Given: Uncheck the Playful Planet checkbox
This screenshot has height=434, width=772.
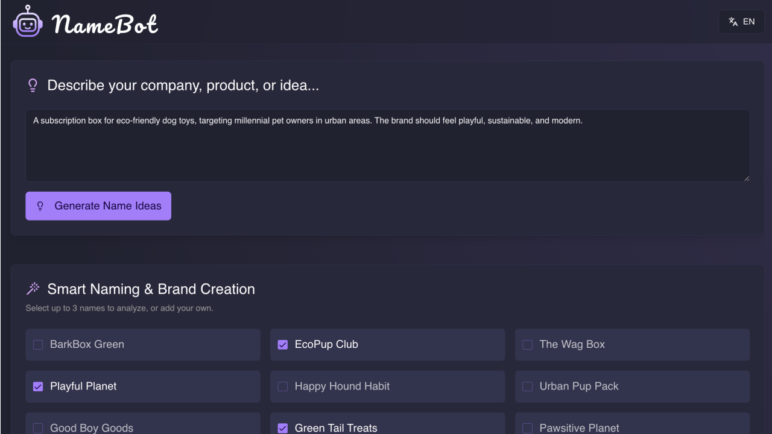Looking at the screenshot, I should click(38, 386).
